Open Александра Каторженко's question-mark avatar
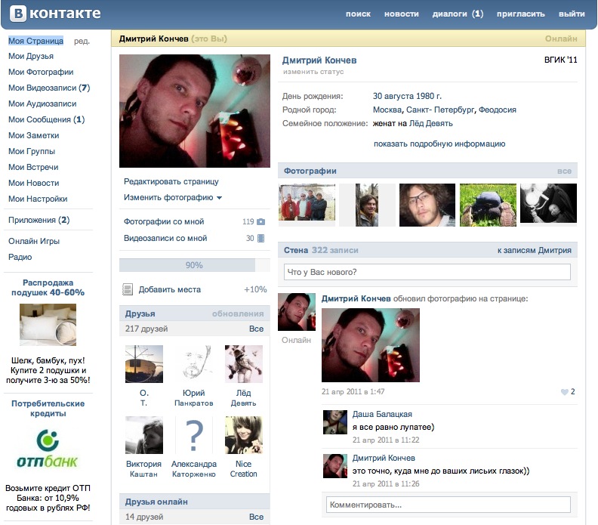 tap(194, 436)
